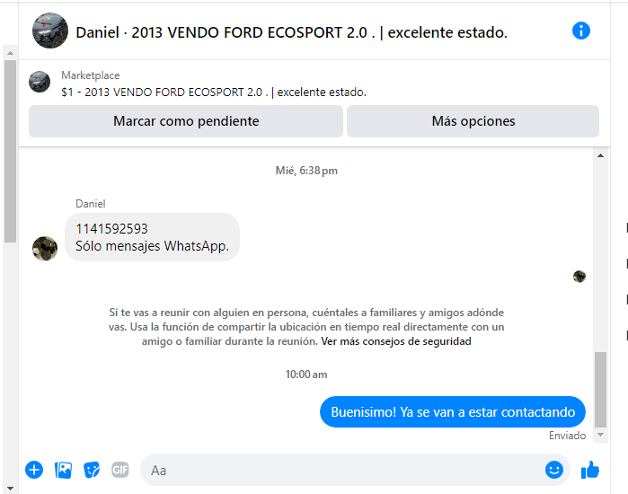This screenshot has height=494, width=628.
Task: Open the Marketplace listing thumbnail
Action: tap(40, 82)
